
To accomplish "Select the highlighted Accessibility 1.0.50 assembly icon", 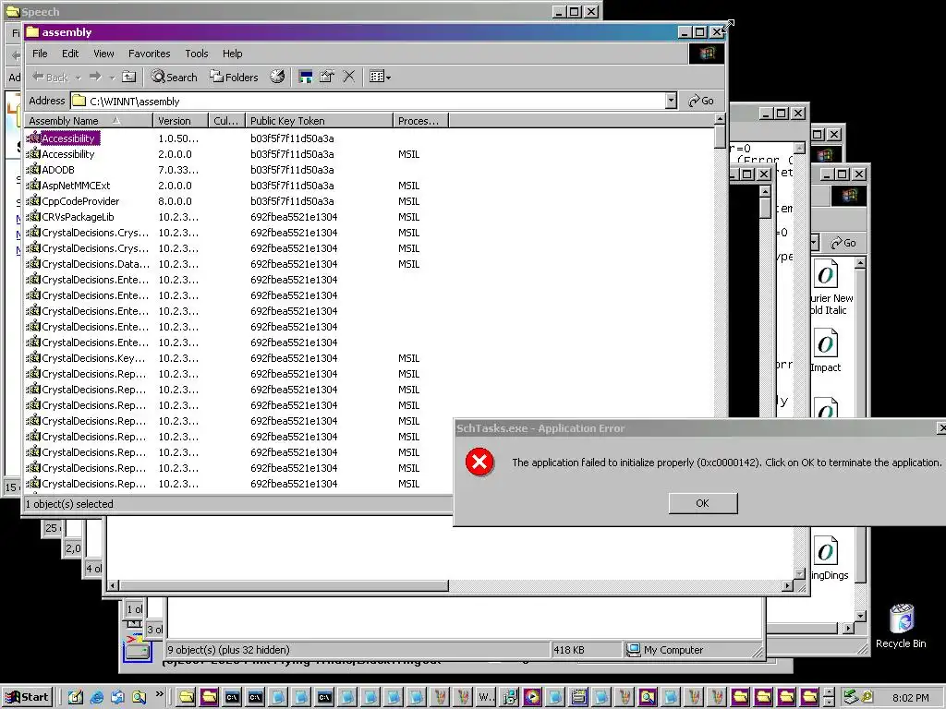I will point(34,138).
